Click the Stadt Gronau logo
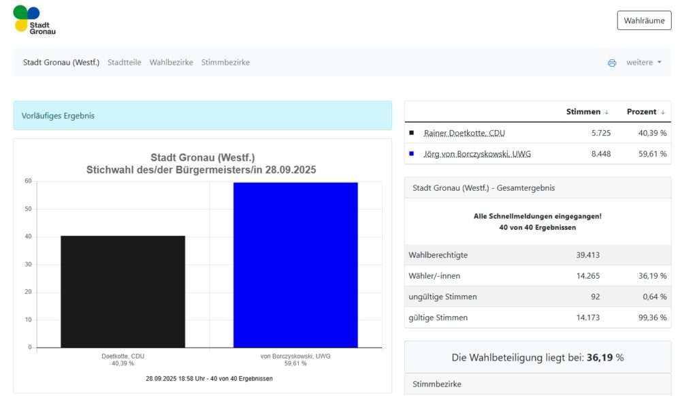Image resolution: width=697 pixels, height=396 pixels. (x=35, y=20)
